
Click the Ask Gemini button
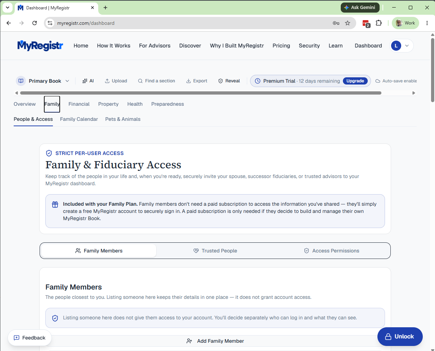pyautogui.click(x=360, y=7)
